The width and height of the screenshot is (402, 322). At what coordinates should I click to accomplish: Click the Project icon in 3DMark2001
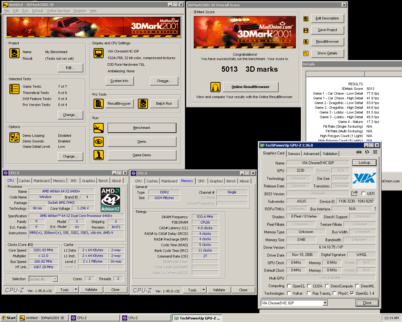point(14,53)
